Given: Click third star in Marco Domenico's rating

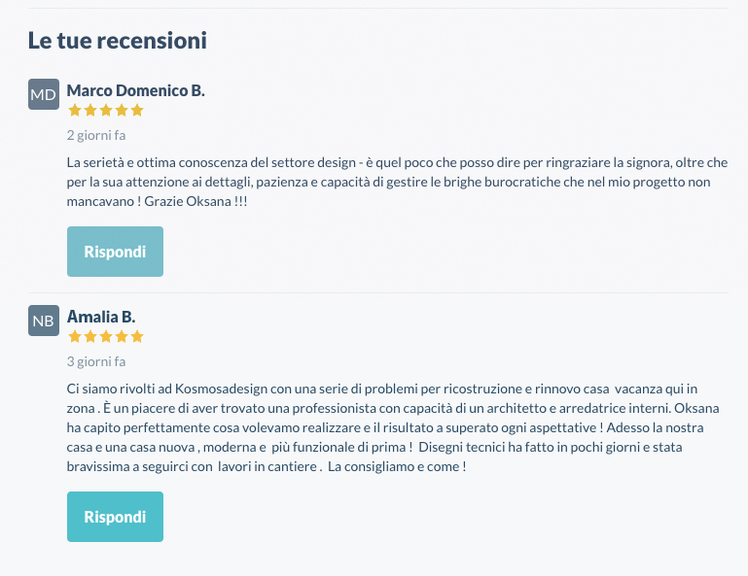Looking at the screenshot, I should click(x=106, y=111).
